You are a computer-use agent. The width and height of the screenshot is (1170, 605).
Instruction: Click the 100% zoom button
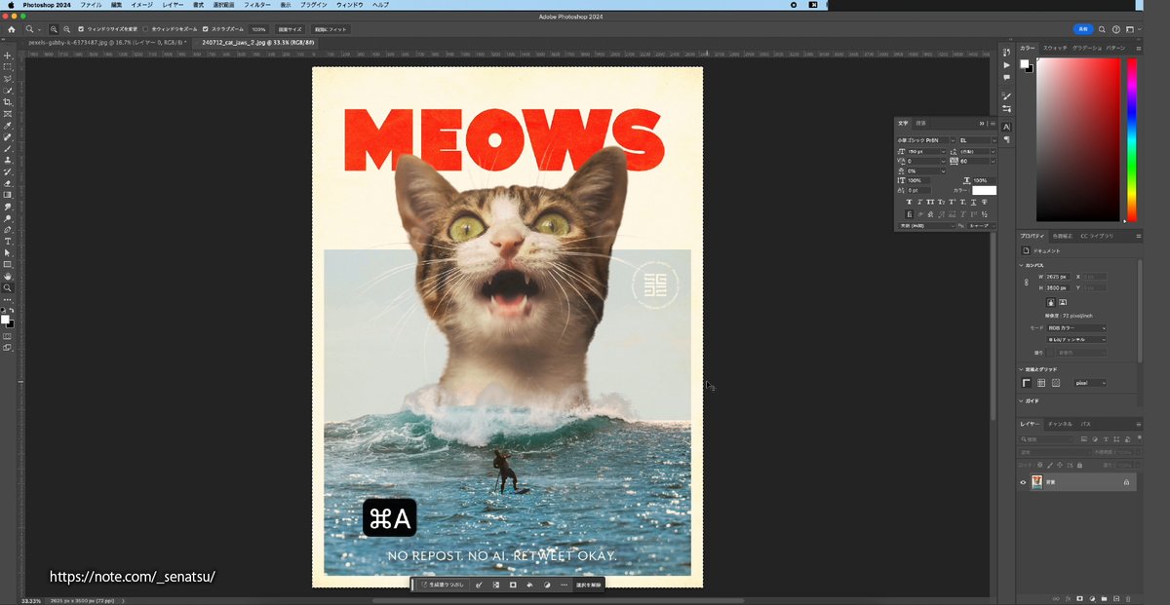tap(258, 29)
